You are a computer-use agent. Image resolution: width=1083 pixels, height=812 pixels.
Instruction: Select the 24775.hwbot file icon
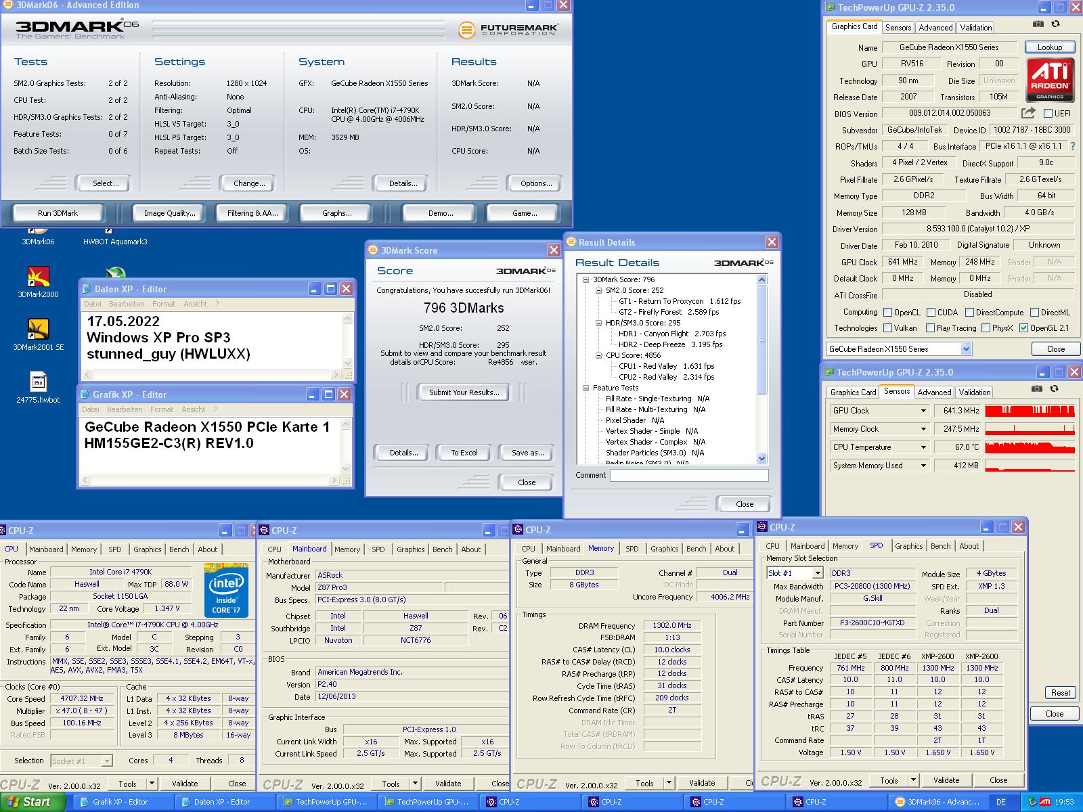pyautogui.click(x=39, y=387)
